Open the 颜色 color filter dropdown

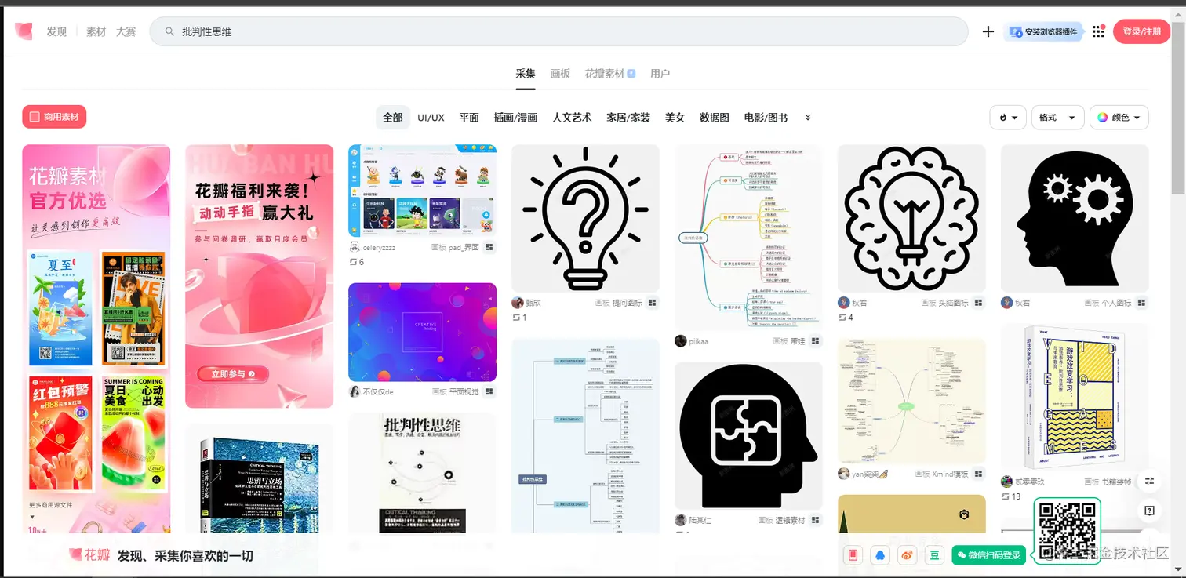tap(1119, 118)
